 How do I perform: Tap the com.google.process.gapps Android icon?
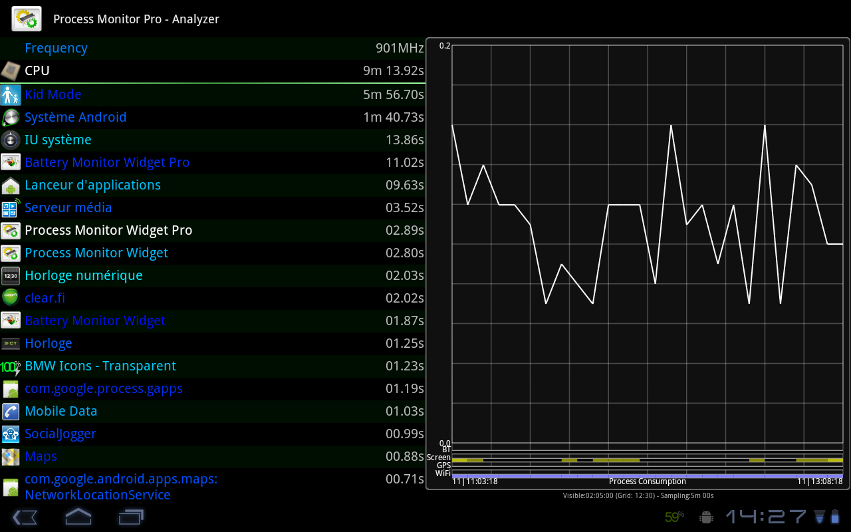(x=11, y=388)
